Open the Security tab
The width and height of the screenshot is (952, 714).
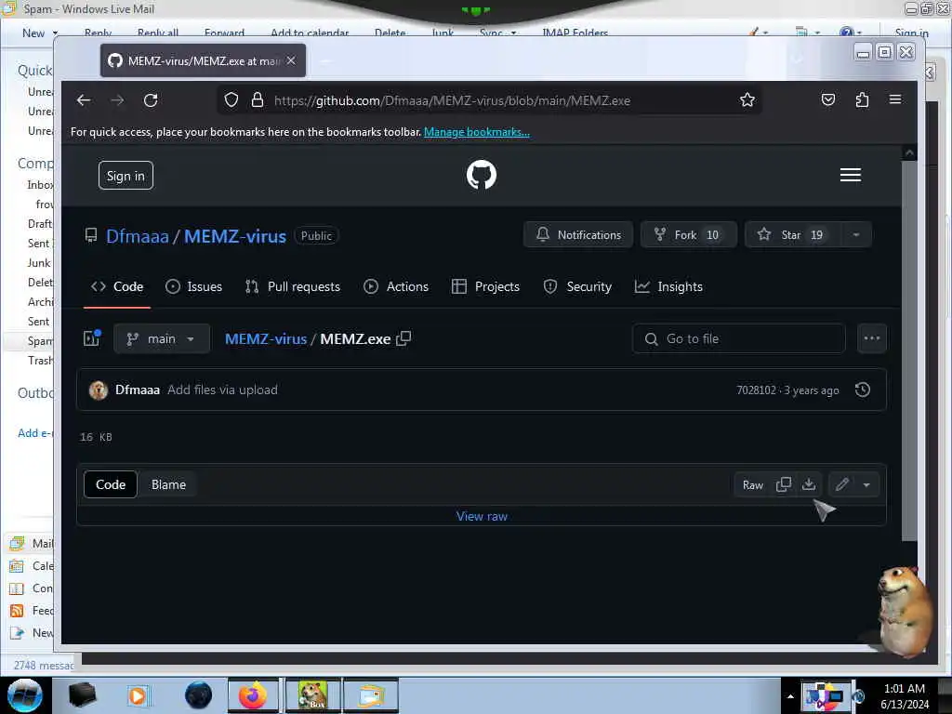[x=576, y=286]
